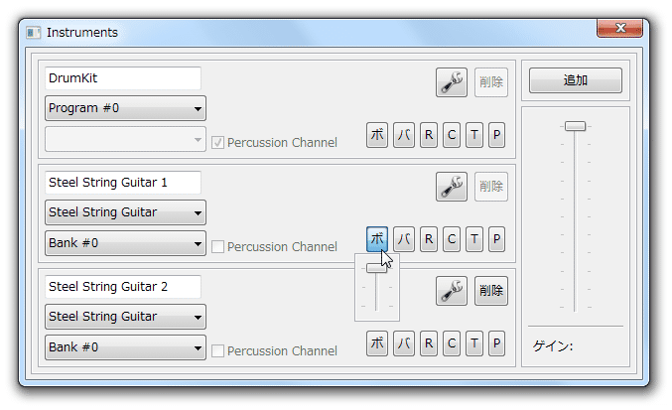Toggle the active ボ button on Guitar 1
Image resolution: width=672 pixels, height=410 pixels.
pos(377,239)
